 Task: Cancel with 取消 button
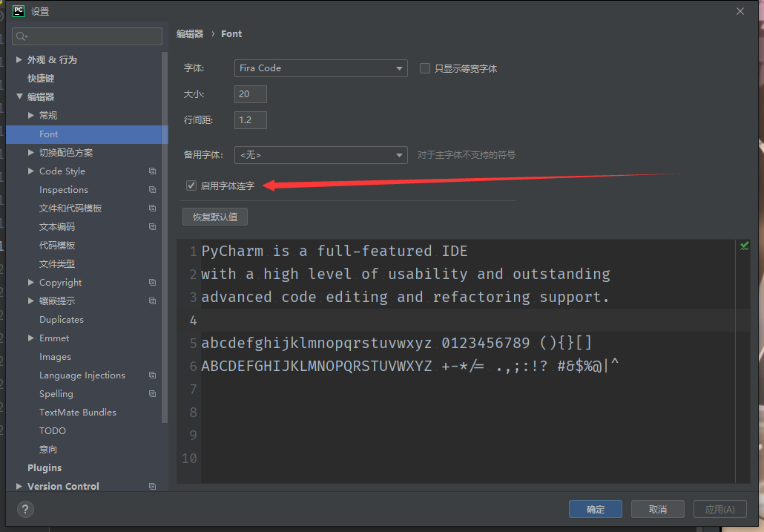click(658, 509)
